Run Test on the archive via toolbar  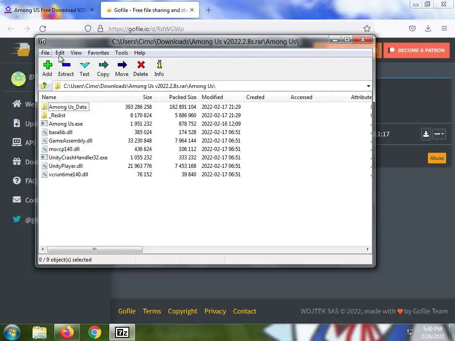85,65
